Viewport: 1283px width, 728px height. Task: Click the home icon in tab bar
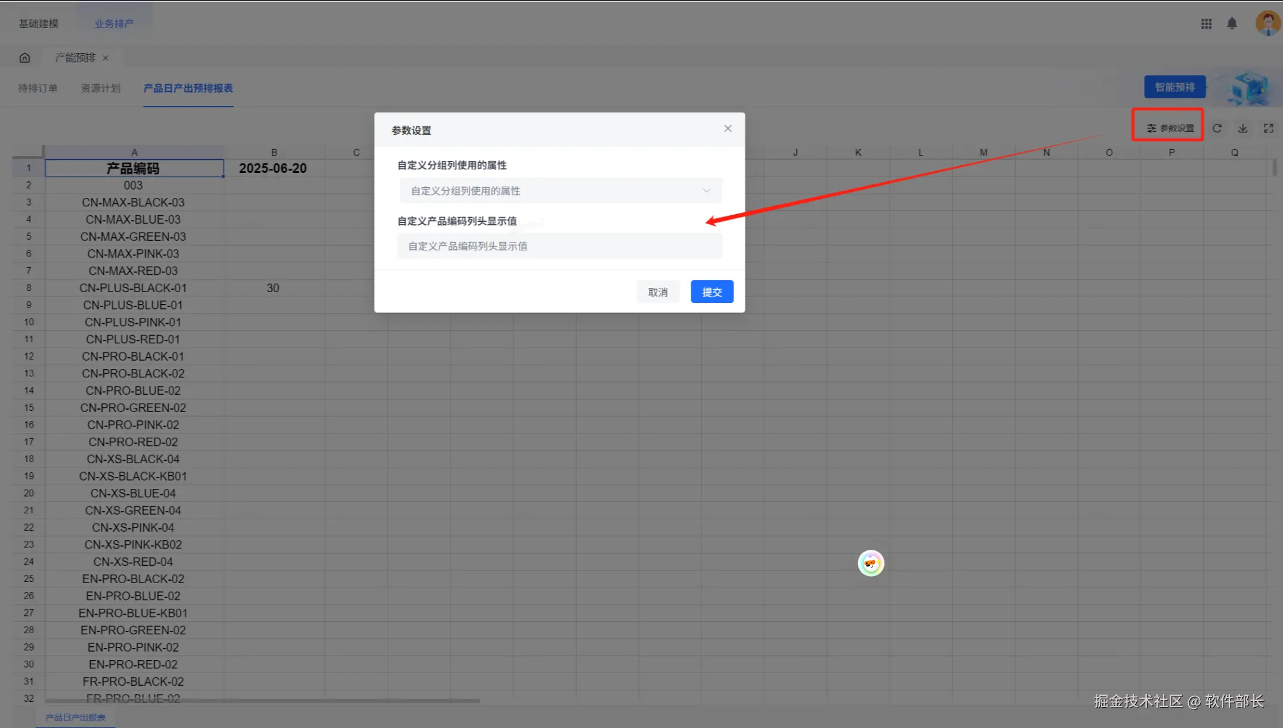(24, 58)
